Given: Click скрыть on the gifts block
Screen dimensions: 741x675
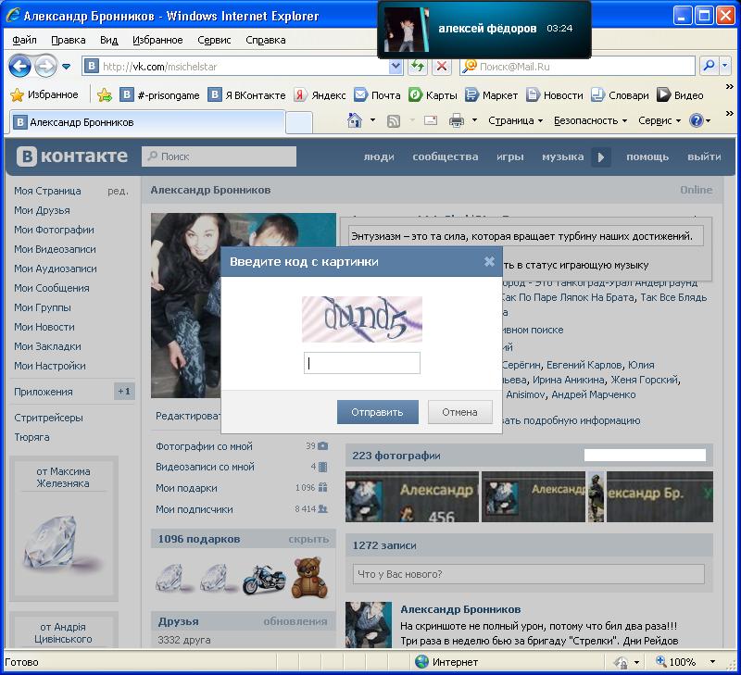Looking at the screenshot, I should coord(308,539).
